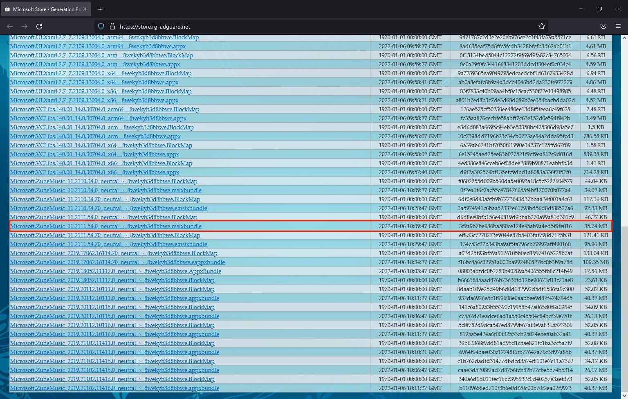Open UI.Xaml.2.7 x64 appx link
Screen dimensions: 628x399
coord(94,82)
